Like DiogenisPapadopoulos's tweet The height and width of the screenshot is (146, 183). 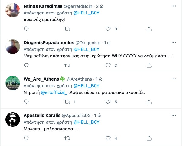pos(108,65)
